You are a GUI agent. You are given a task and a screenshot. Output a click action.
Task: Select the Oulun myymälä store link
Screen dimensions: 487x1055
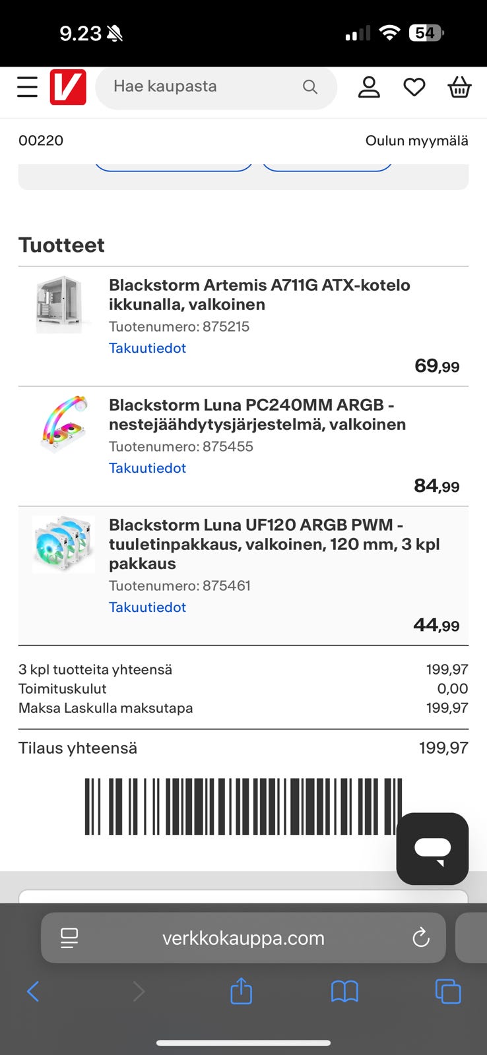416,140
